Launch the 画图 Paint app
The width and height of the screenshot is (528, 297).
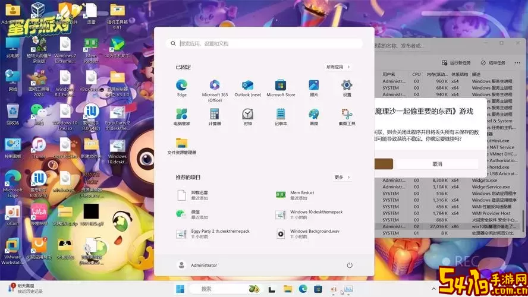313,116
